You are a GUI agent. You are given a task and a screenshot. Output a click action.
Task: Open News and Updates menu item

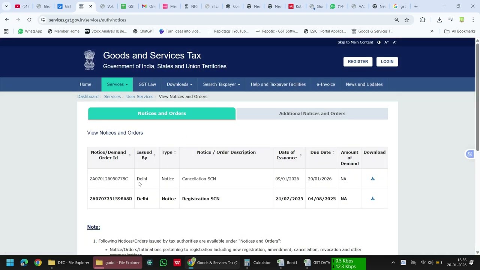[364, 84]
